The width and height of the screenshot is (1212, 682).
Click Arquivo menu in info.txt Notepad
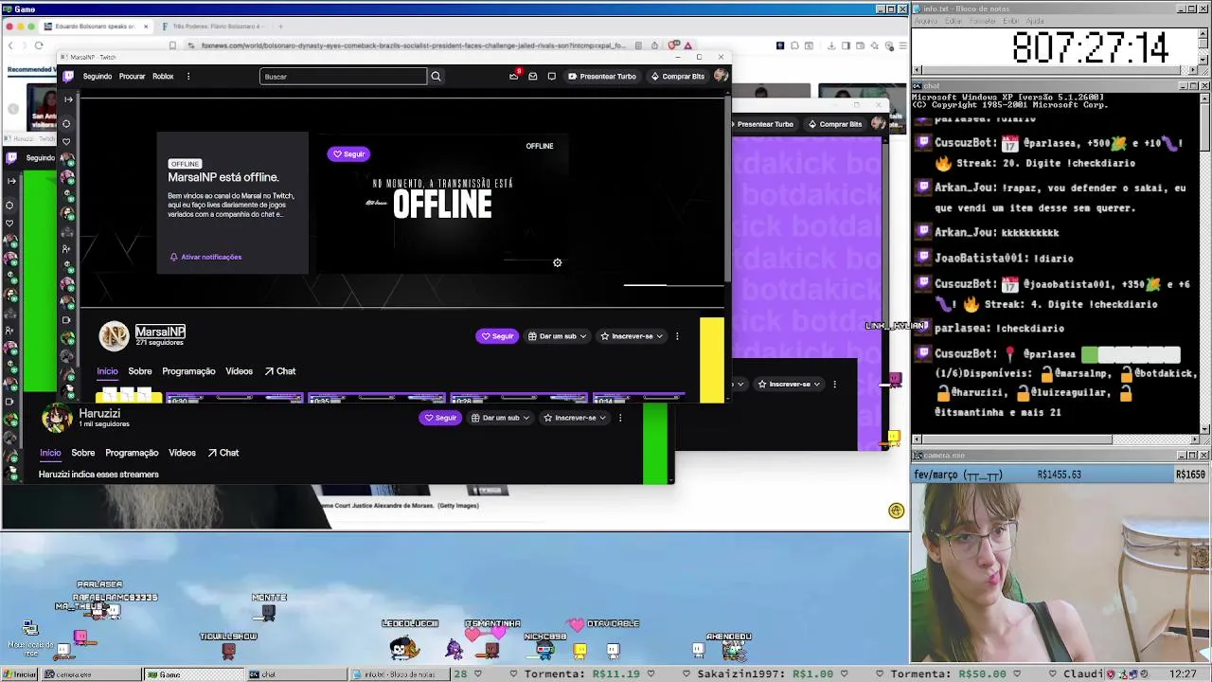tap(925, 21)
